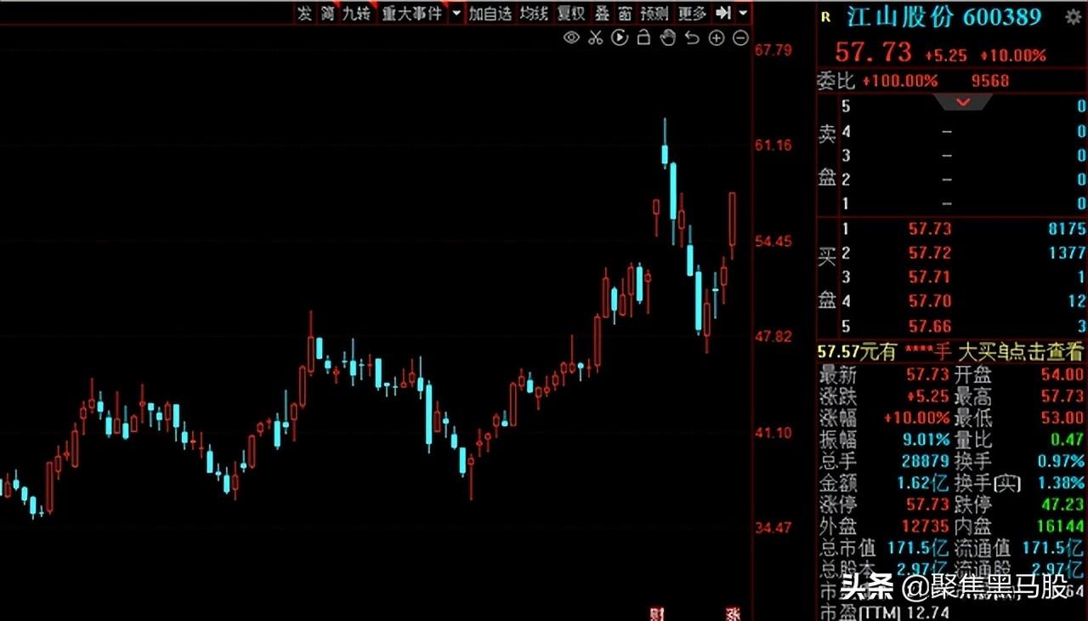This screenshot has height=621, width=1088.
Task: Click buy level 2 volume 1377
Action: [1068, 253]
